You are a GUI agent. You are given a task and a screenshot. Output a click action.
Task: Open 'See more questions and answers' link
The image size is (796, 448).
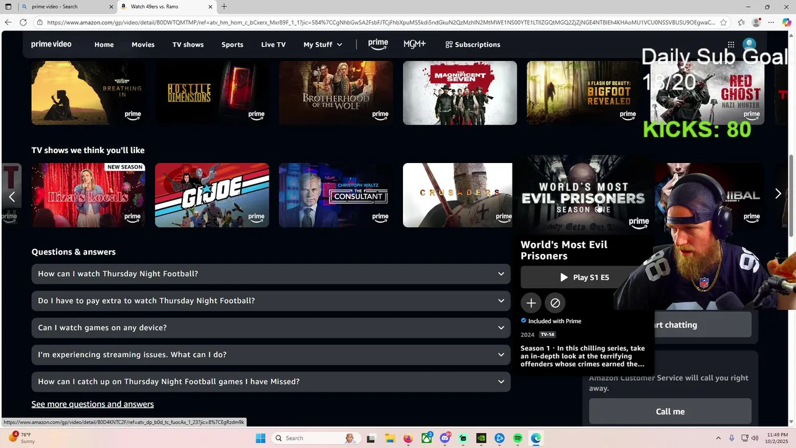pos(93,404)
